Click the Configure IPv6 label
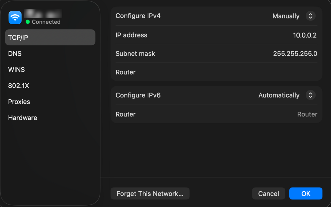Viewport: 331px width, 207px height. 138,95
